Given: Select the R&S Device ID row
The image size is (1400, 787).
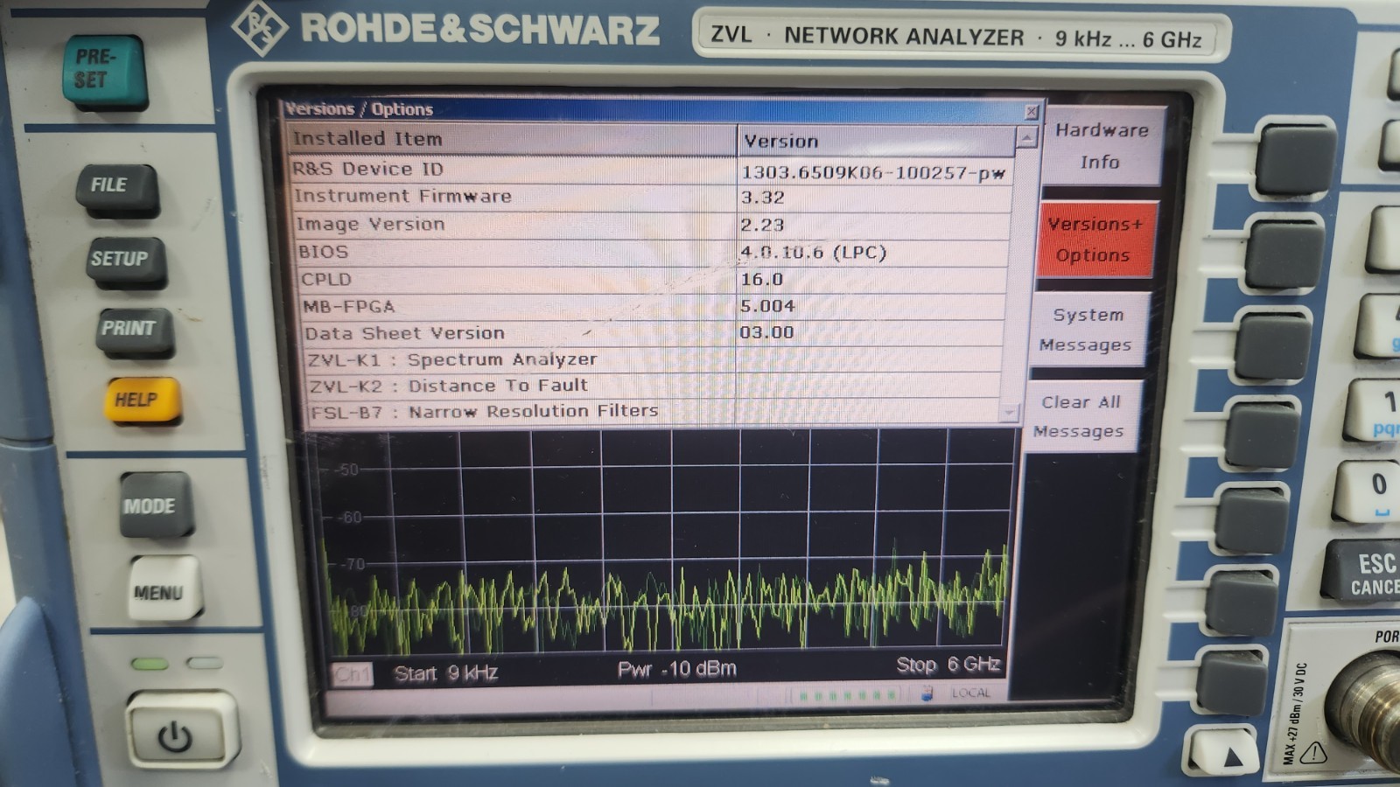Looking at the screenshot, I should tap(651, 170).
